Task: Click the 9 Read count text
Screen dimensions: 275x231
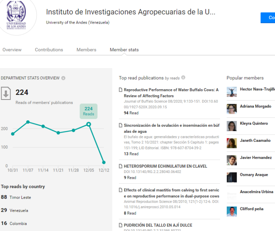Action: point(130,178)
